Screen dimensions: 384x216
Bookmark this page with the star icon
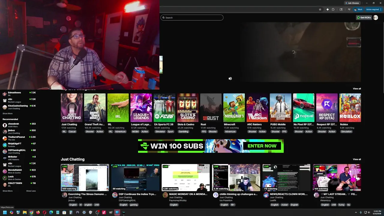(320, 10)
